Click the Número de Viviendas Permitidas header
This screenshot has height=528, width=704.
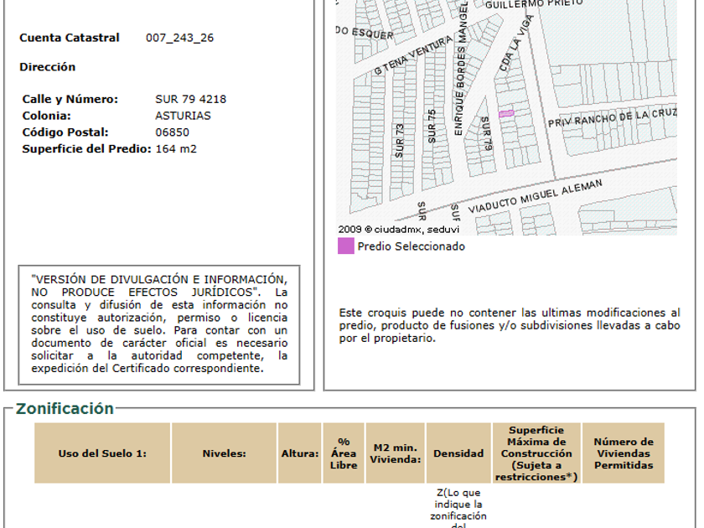click(624, 453)
